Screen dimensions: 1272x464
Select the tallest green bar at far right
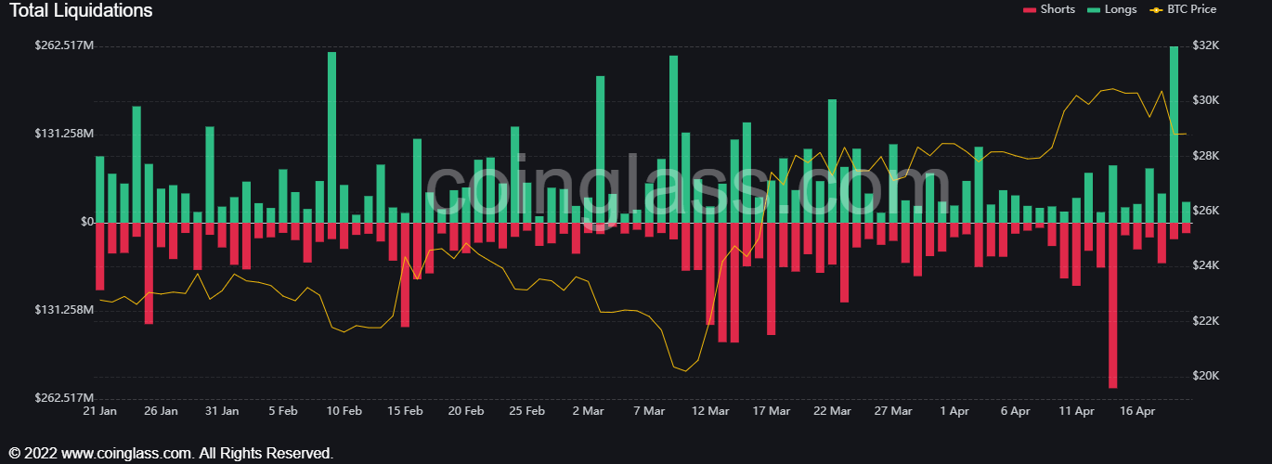(1174, 134)
